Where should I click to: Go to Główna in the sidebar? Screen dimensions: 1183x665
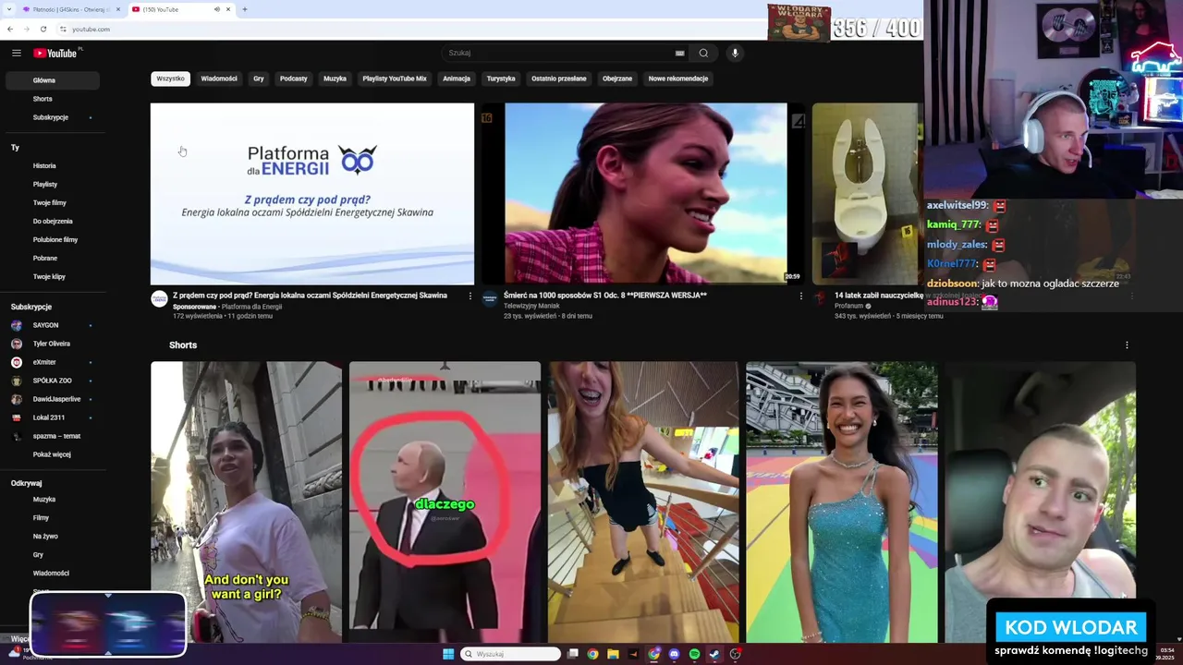(53, 80)
